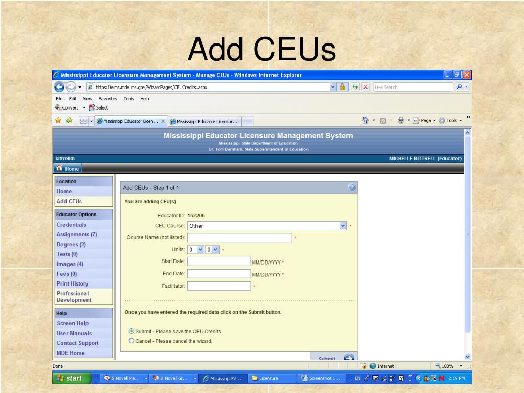Click the security lock icon in address bar
This screenshot has width=524, height=393.
pos(342,87)
